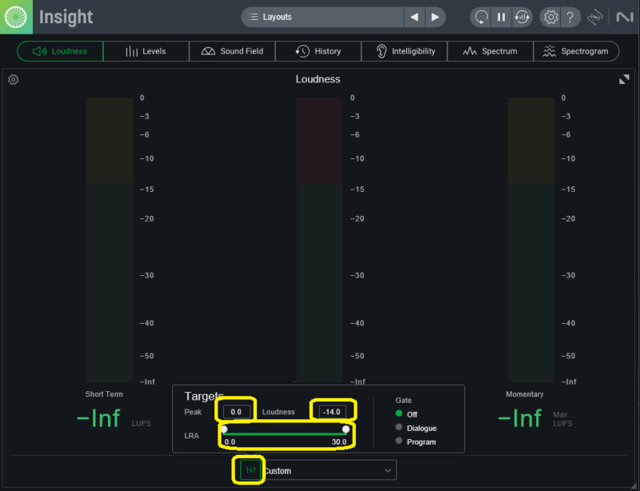Click the LRA slider right handle
Image resolution: width=640 pixels, height=491 pixels.
[x=346, y=429]
